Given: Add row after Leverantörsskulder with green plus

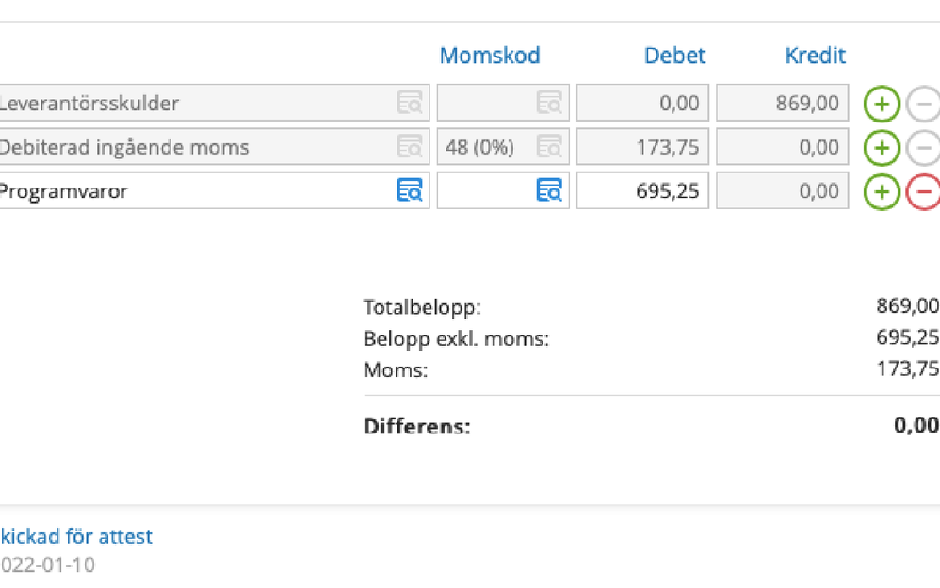Looking at the screenshot, I should [x=883, y=103].
